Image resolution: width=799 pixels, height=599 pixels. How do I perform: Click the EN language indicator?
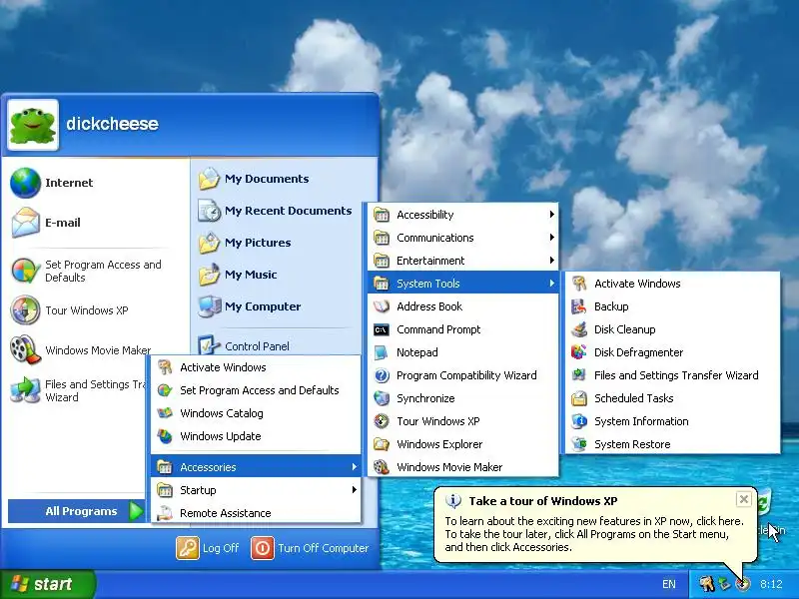click(x=669, y=584)
